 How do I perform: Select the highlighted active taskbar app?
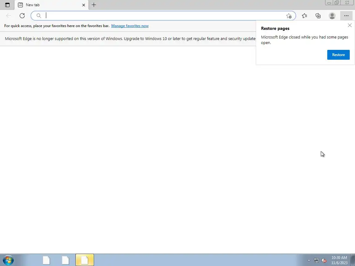pos(85,260)
